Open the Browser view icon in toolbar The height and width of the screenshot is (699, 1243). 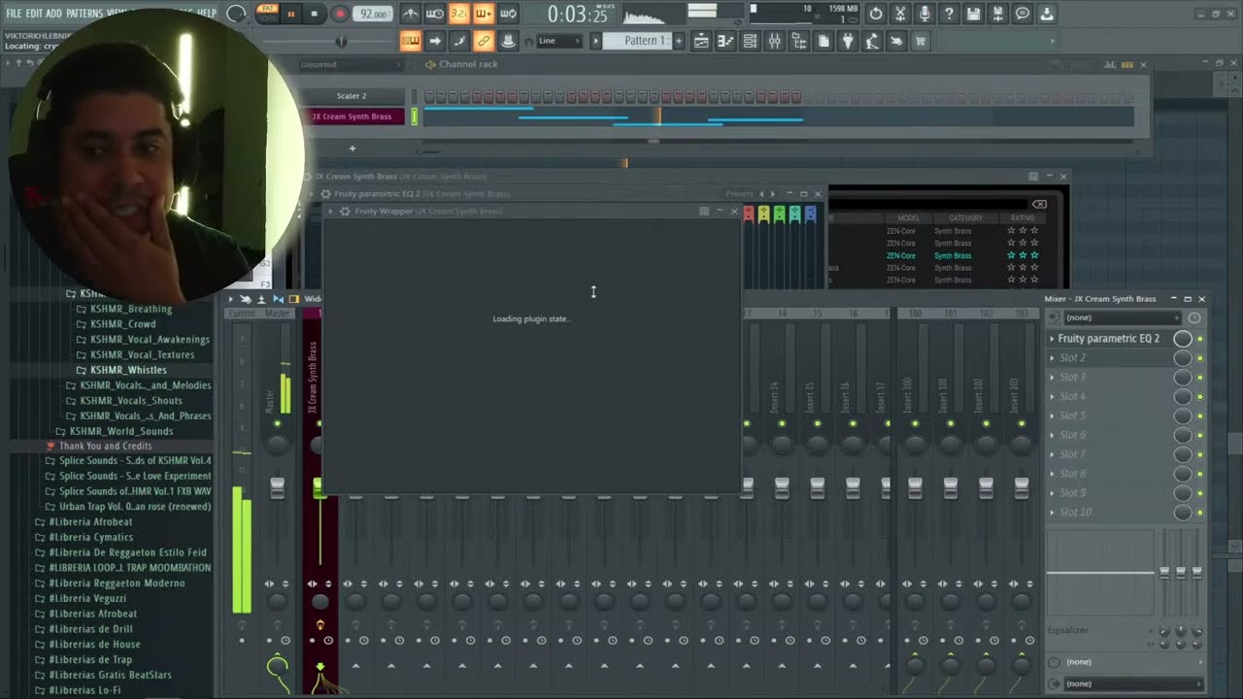(799, 41)
